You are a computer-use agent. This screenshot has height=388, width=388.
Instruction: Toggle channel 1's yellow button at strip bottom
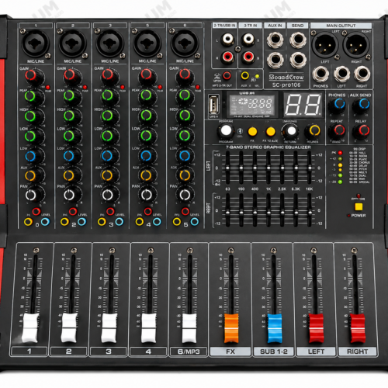[x=28, y=222]
